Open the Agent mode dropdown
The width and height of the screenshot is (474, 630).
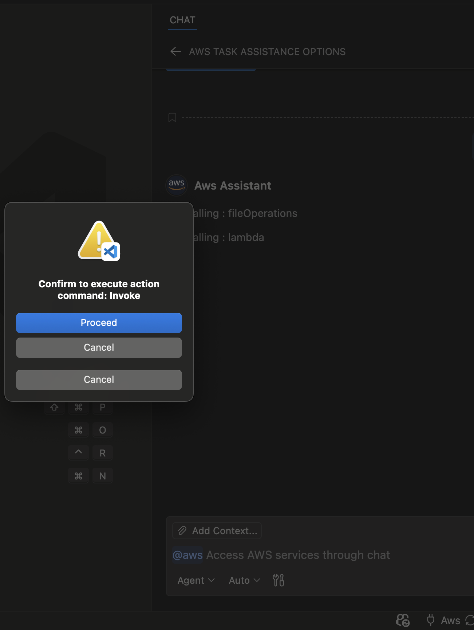click(196, 580)
